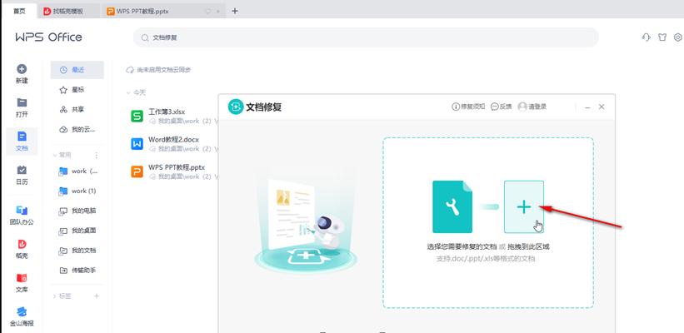Expand the 标签 section chevron
684x333 pixels.
pyautogui.click(x=54, y=296)
